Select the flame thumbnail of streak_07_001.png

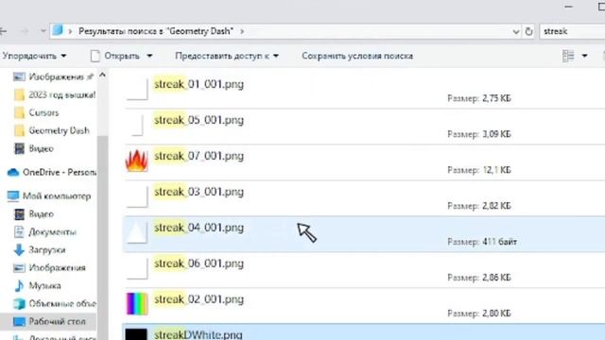(x=136, y=161)
